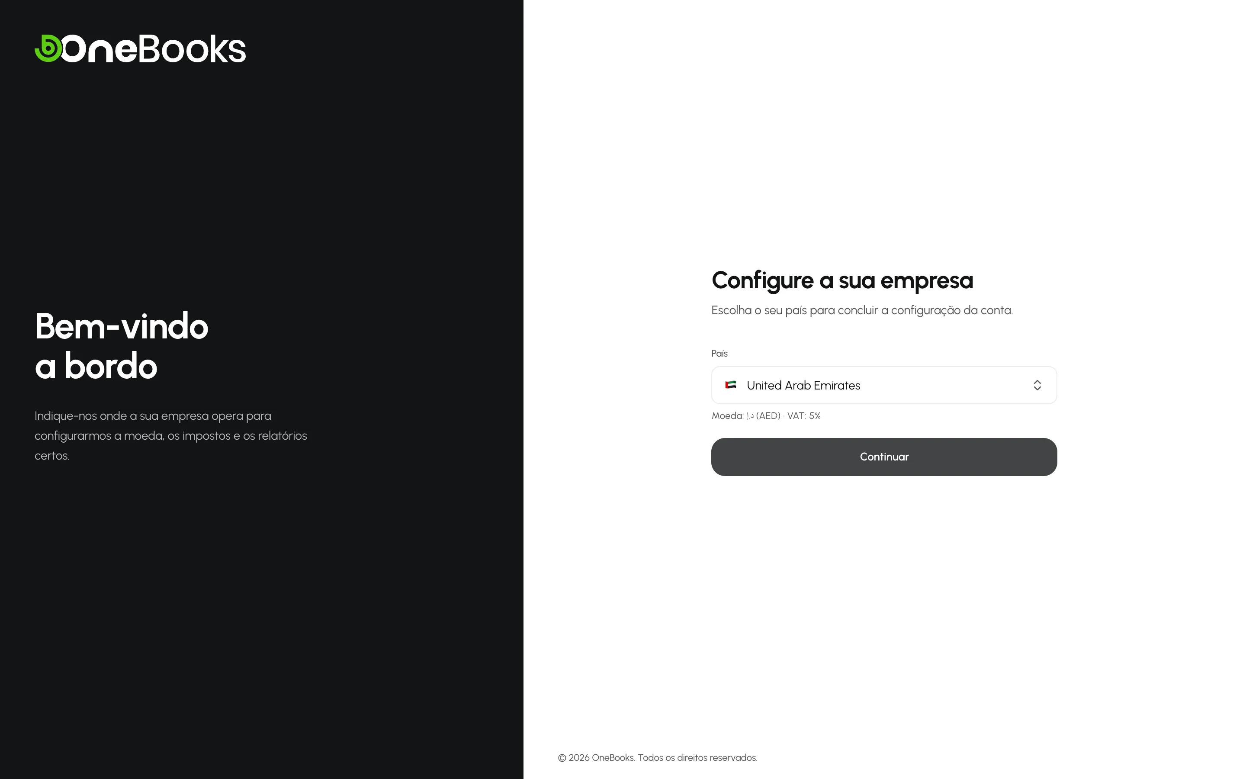Click the OneBooks wordmark text

point(154,49)
